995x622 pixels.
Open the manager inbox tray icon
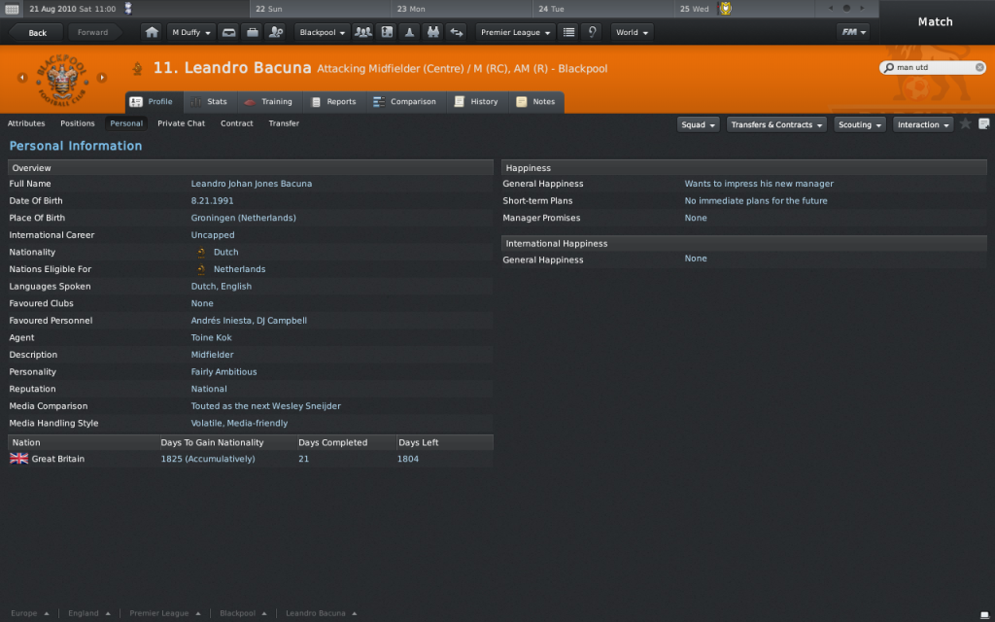tap(229, 32)
